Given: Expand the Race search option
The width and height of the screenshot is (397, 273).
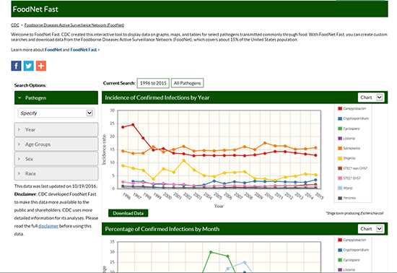Looking at the screenshot, I should click(x=56, y=174).
